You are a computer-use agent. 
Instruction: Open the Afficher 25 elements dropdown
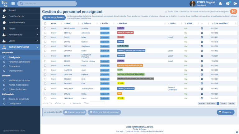tap(67, 104)
